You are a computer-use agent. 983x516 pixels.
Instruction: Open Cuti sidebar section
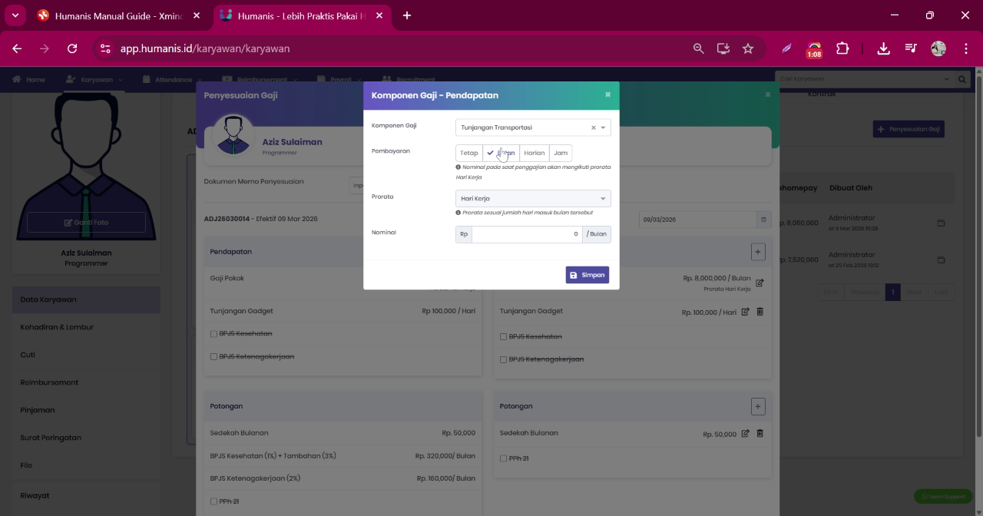tap(86, 355)
